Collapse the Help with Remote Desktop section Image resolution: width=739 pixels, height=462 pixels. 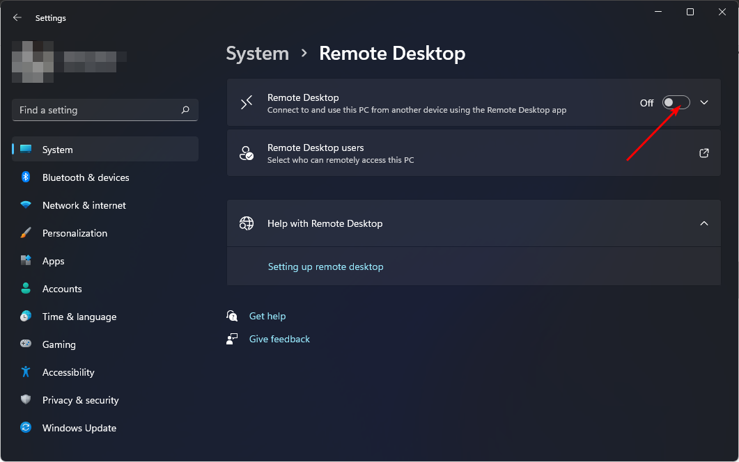pos(704,223)
